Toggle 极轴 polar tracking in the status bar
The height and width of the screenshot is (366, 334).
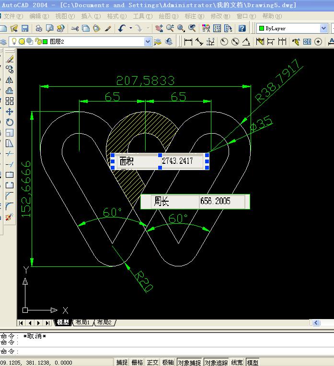(168, 363)
